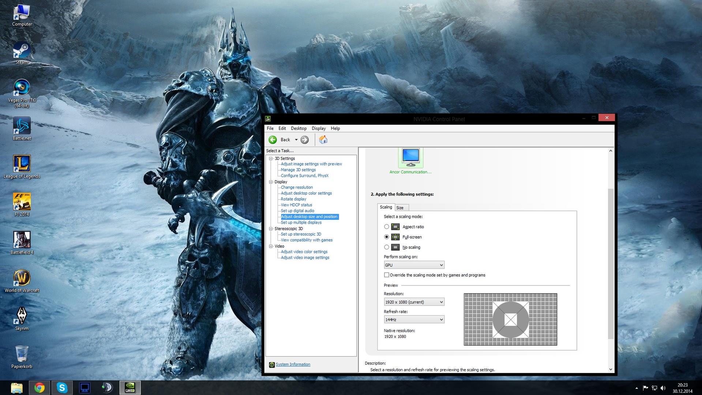This screenshot has height=395, width=702.
Task: Open Adjust image settings with preview
Action: click(x=311, y=164)
